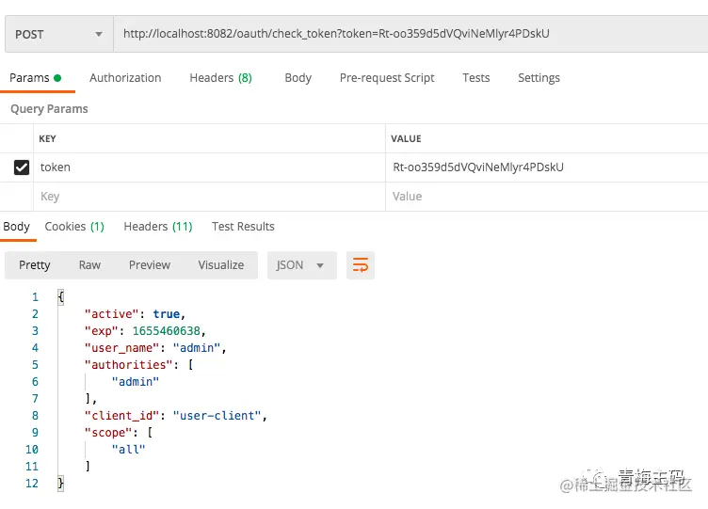Screen dimensions: 708x509
Task: Click the request URL input field
Action: pyautogui.click(x=410, y=34)
